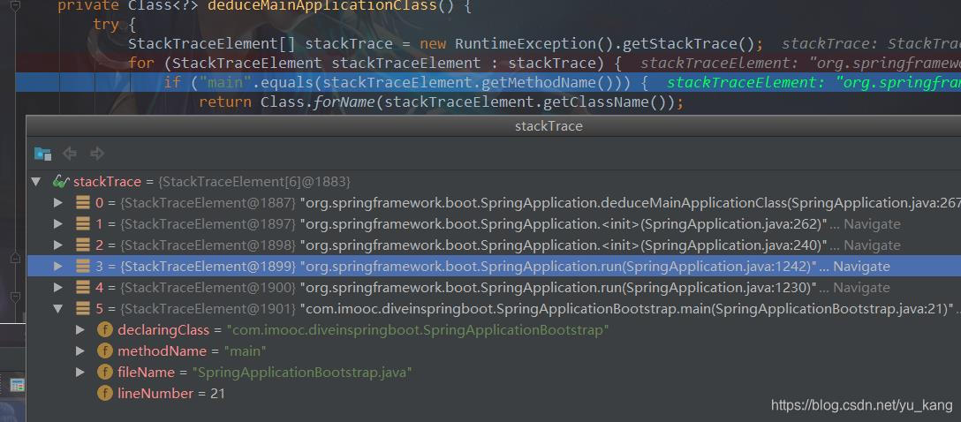Expand array element 3 StackTraceElement@1899

(58, 267)
